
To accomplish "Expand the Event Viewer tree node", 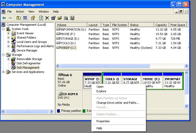I will pos(8,33).
